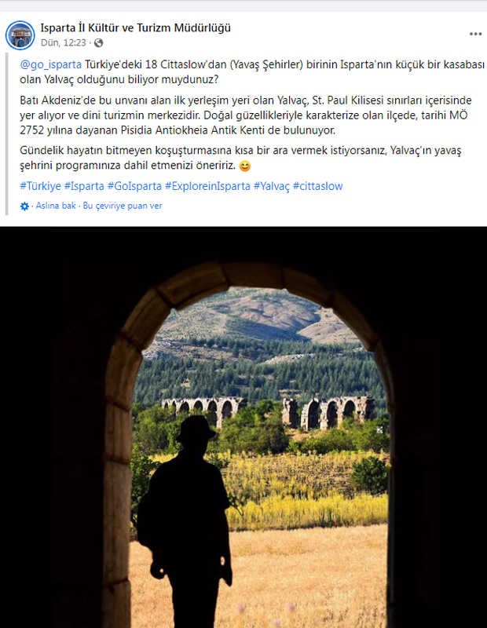Viewport: 487px width, 628px height.
Task: Click the public globe audience icon
Action: point(98,43)
